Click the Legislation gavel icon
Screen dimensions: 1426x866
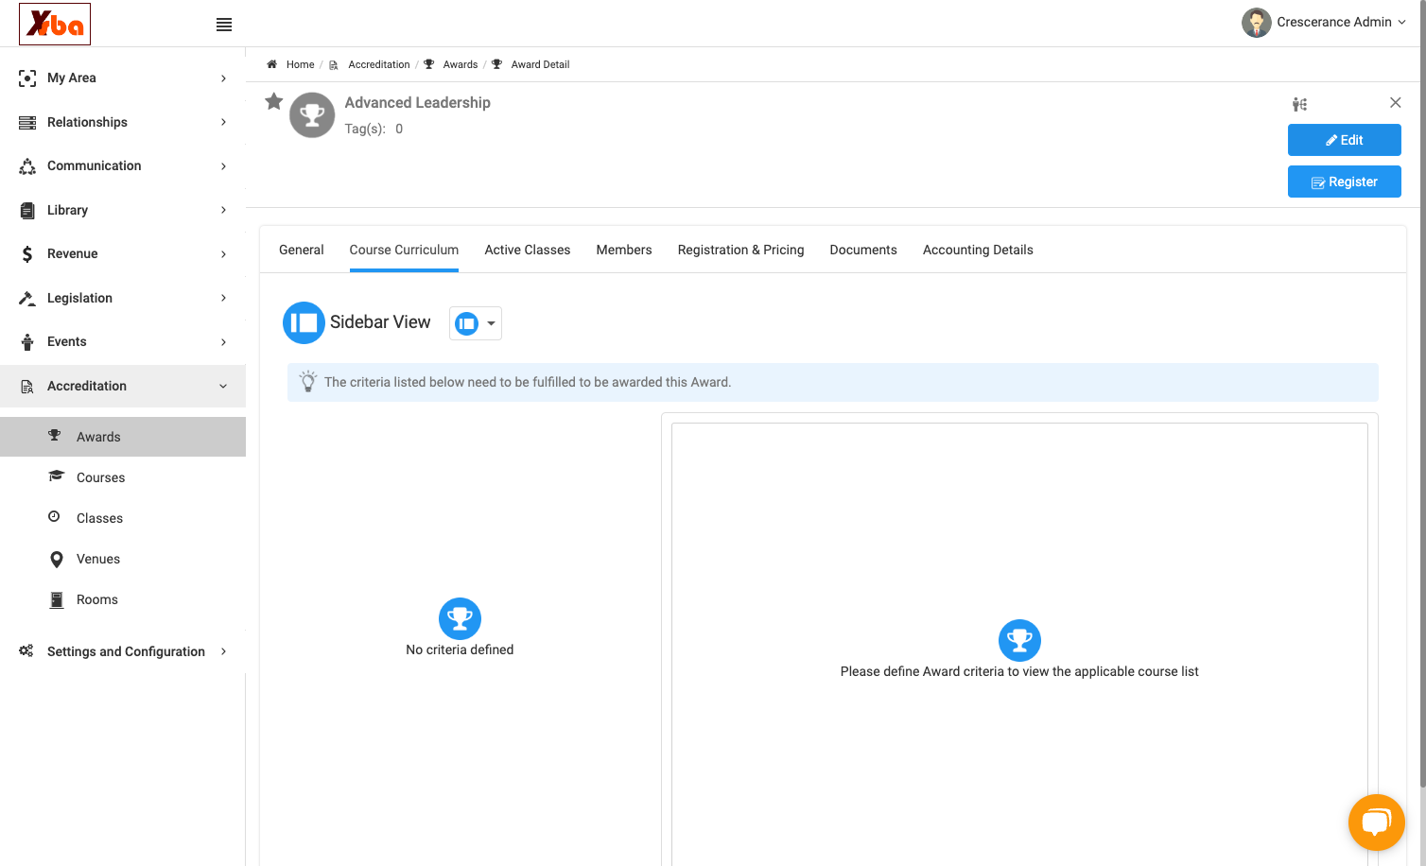(x=27, y=298)
